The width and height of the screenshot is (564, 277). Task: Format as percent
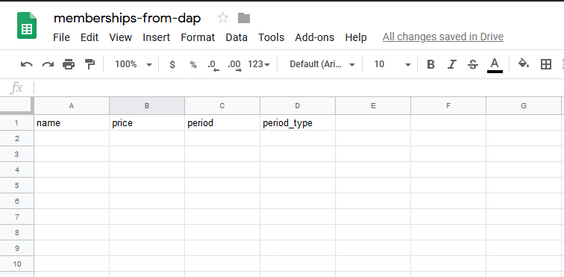(193, 64)
